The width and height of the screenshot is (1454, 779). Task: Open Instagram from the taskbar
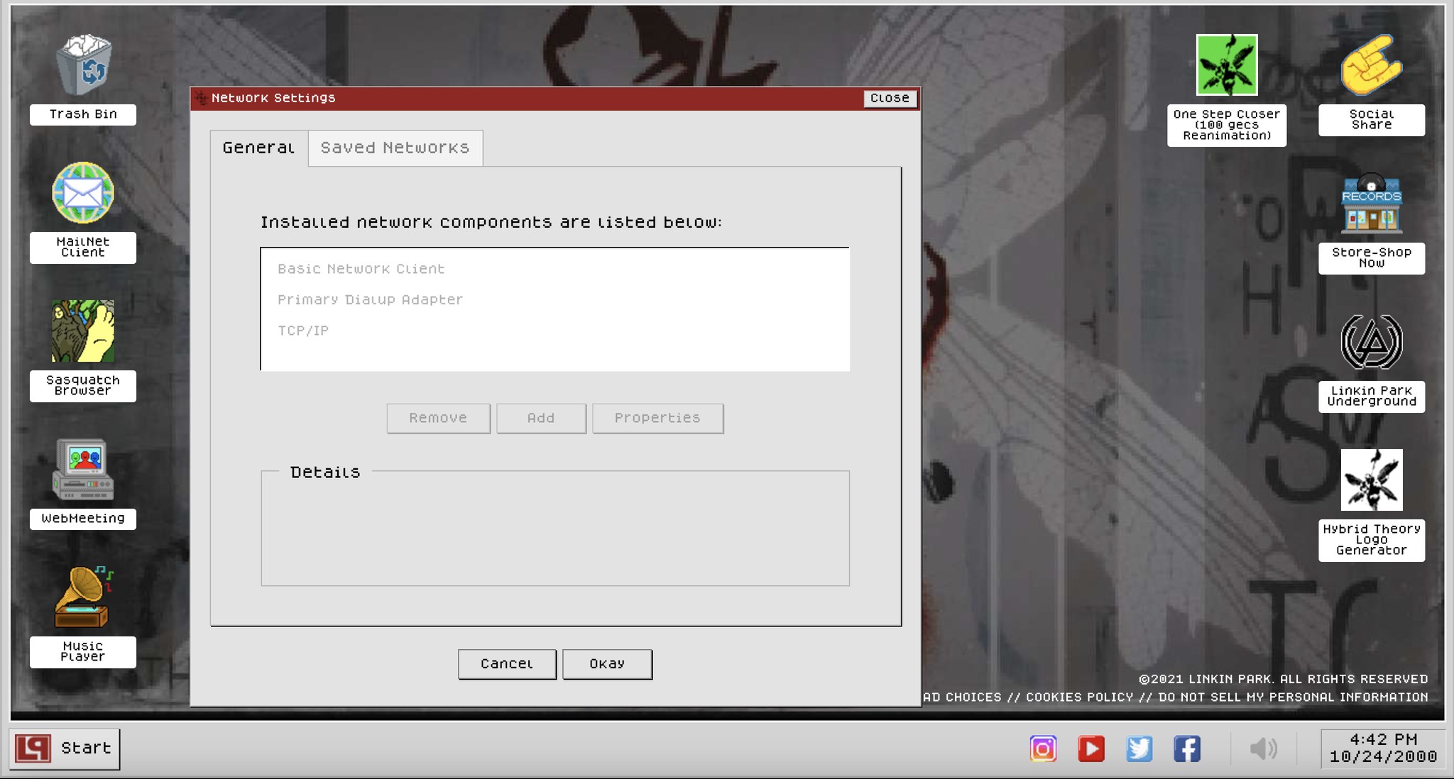[1043, 748]
